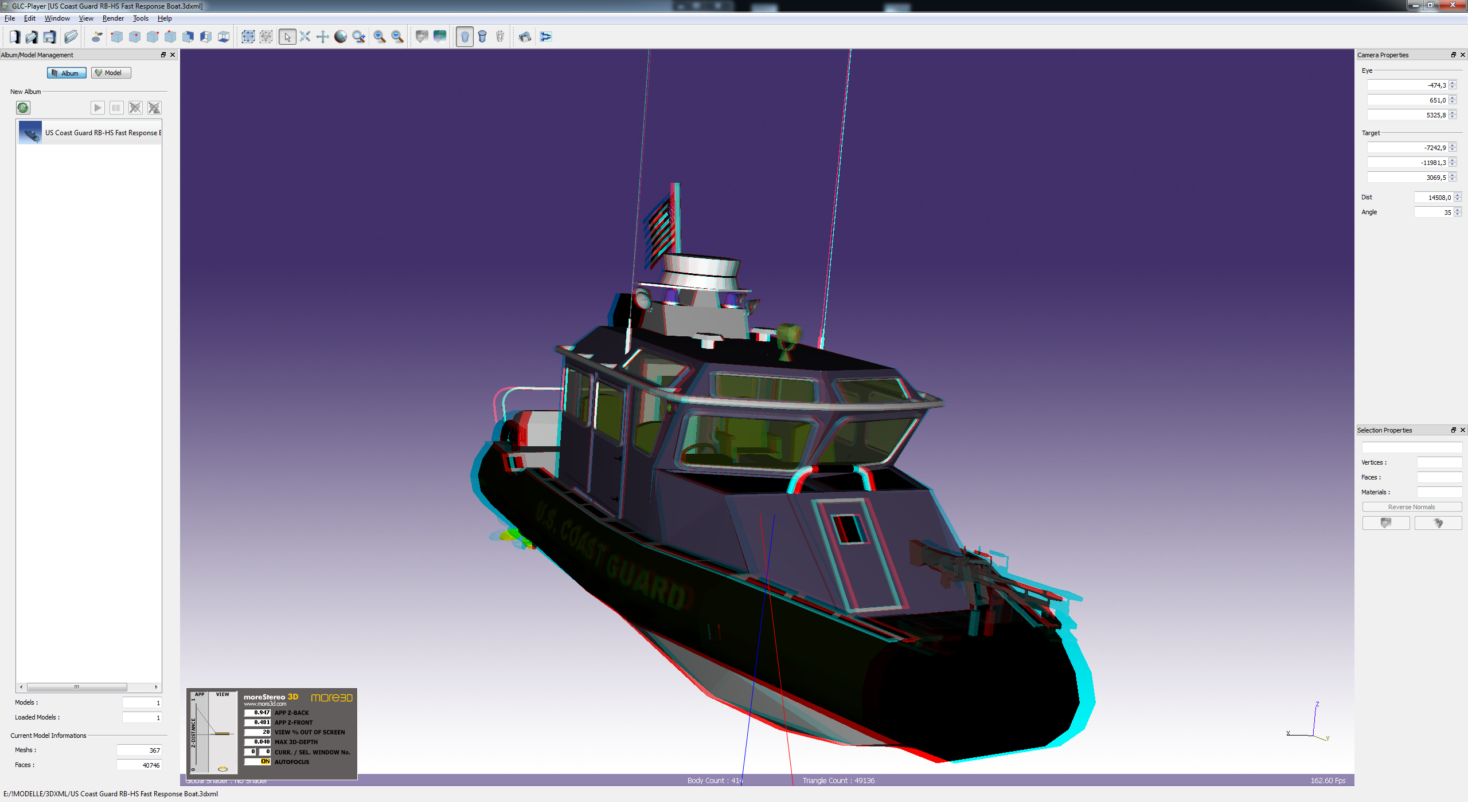The width and height of the screenshot is (1468, 802).
Task: Open the Window menu
Action: (57, 18)
